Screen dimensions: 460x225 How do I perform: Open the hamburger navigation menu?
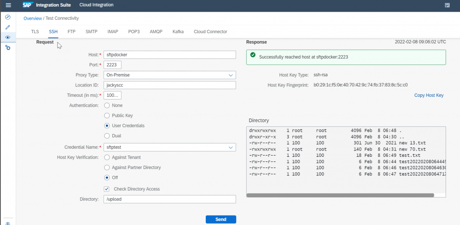(8, 5)
